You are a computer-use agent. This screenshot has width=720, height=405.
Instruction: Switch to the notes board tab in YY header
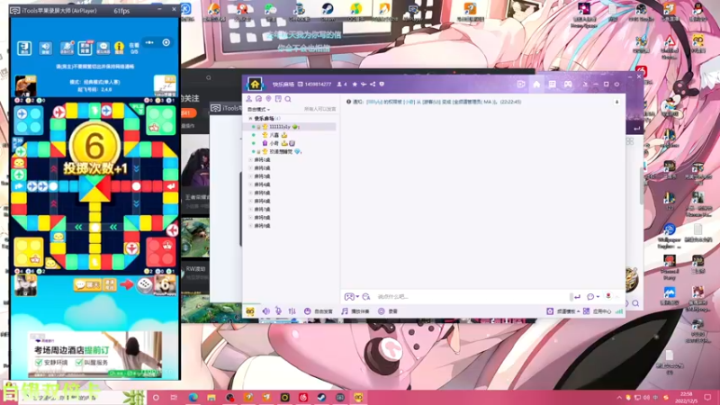[552, 84]
